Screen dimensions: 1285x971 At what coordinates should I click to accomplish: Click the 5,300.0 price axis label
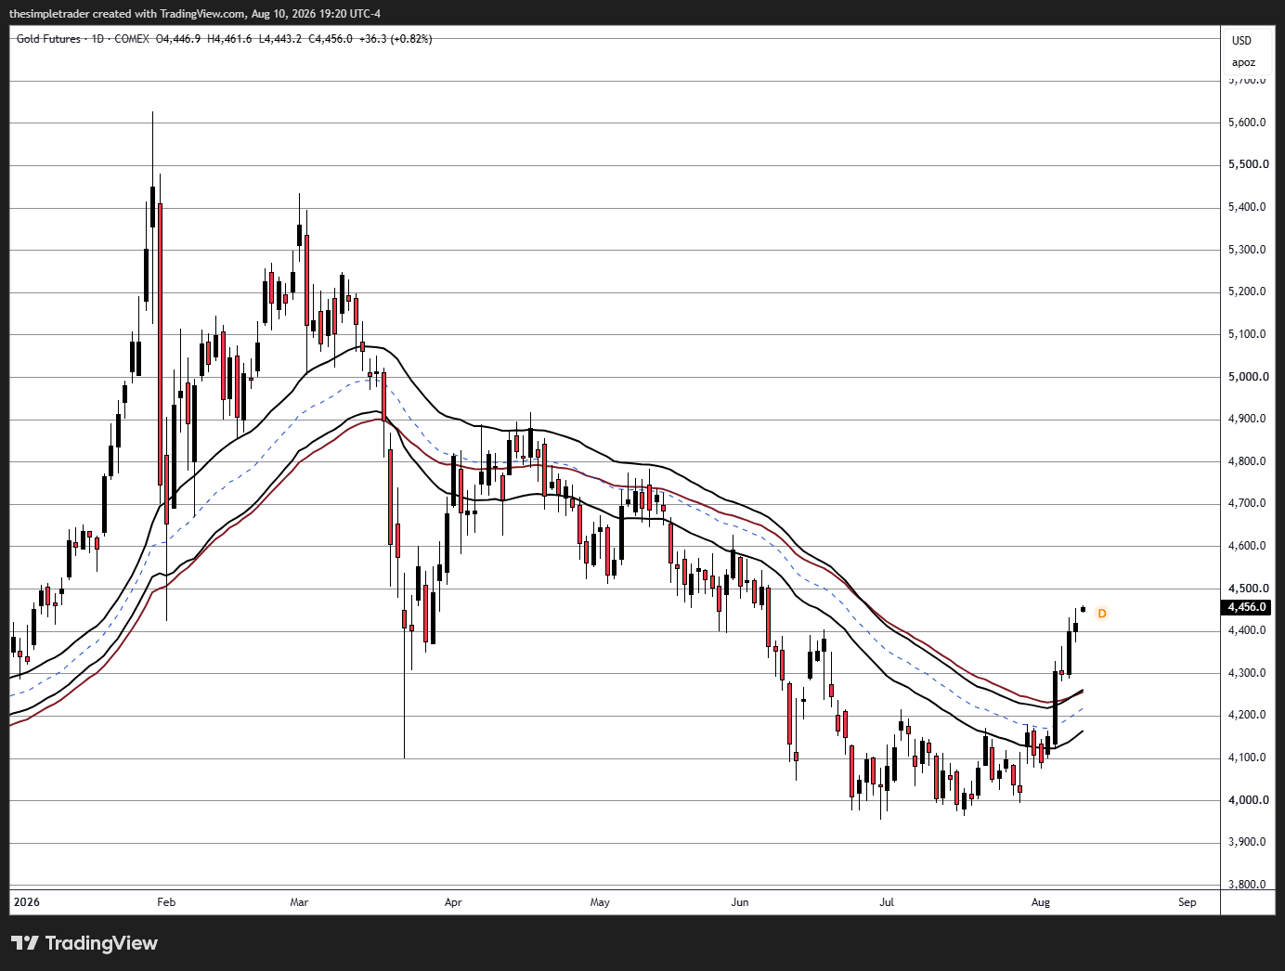coord(1247,250)
